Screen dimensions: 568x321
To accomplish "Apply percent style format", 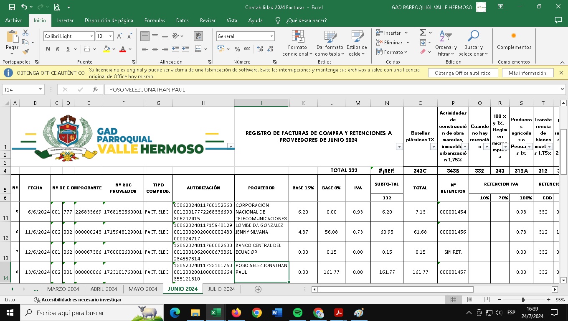I will tap(237, 49).
